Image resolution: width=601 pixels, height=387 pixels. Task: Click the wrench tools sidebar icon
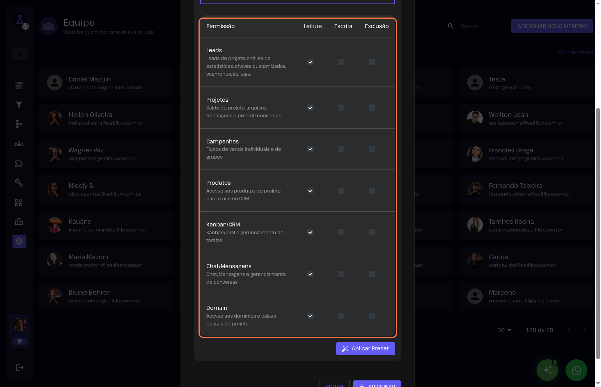pyautogui.click(x=19, y=182)
